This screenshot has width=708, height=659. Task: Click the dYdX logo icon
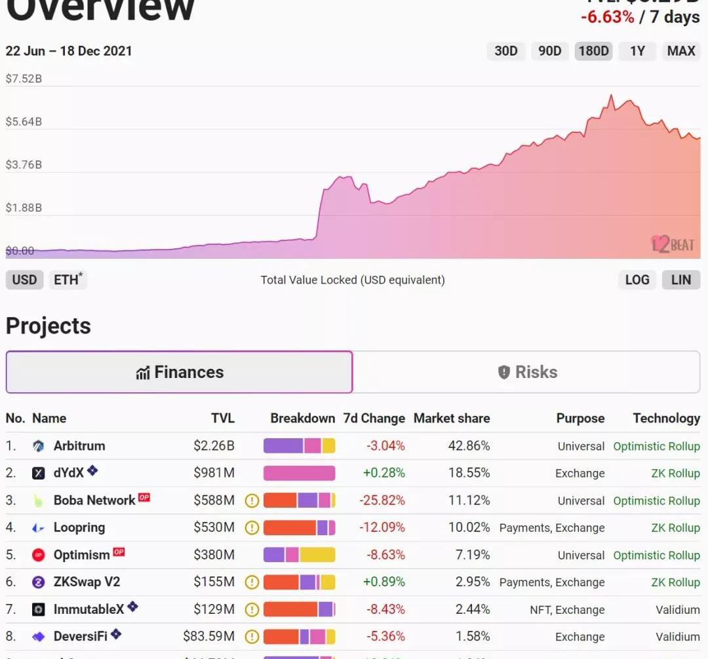[x=39, y=473]
